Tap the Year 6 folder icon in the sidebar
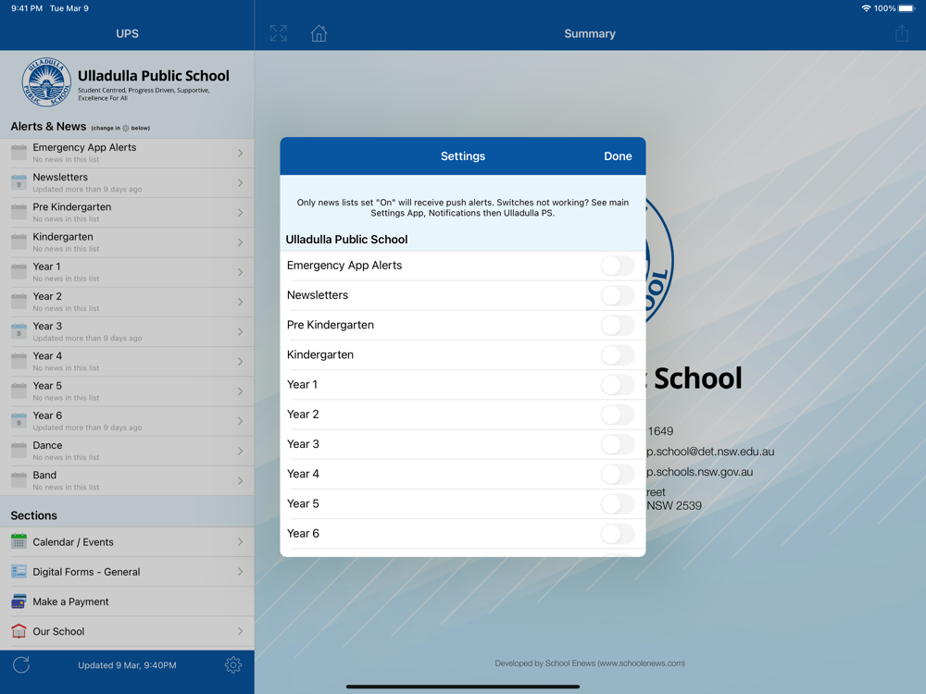 point(19,420)
